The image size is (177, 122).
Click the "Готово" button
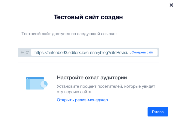(x=158, y=112)
